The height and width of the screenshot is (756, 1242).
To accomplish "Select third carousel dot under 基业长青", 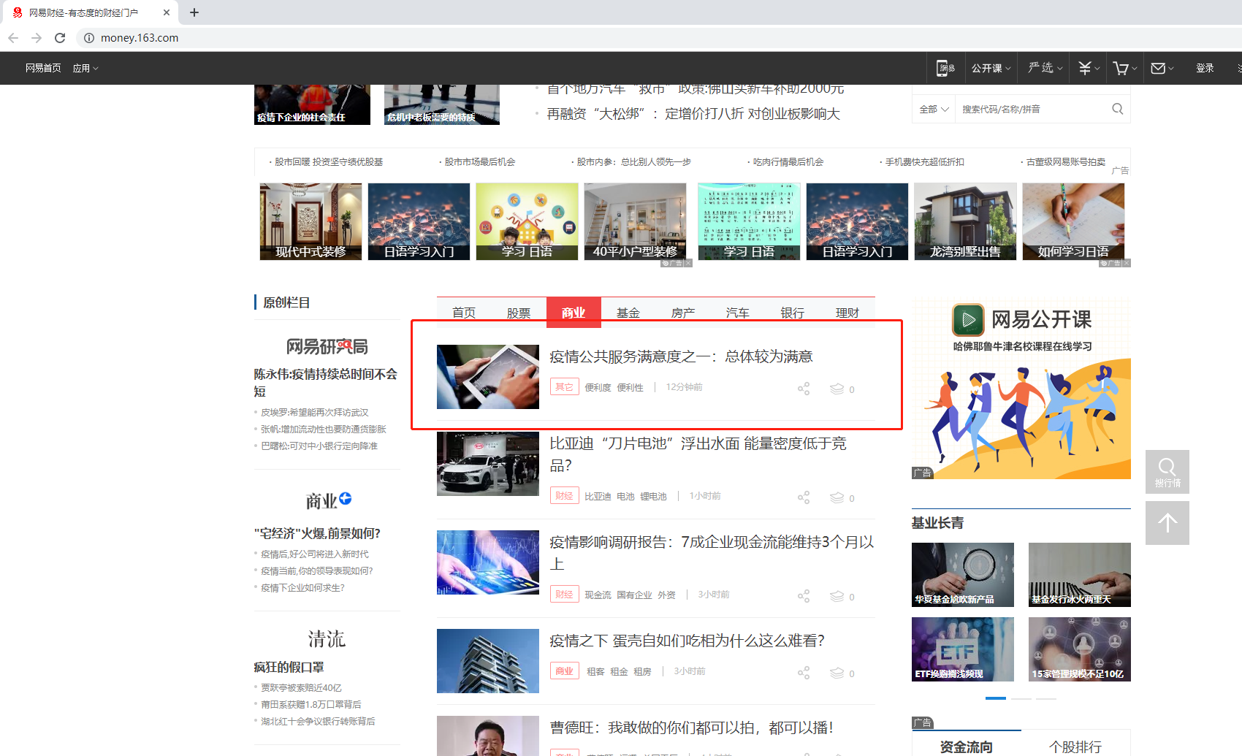I will click(x=1046, y=698).
